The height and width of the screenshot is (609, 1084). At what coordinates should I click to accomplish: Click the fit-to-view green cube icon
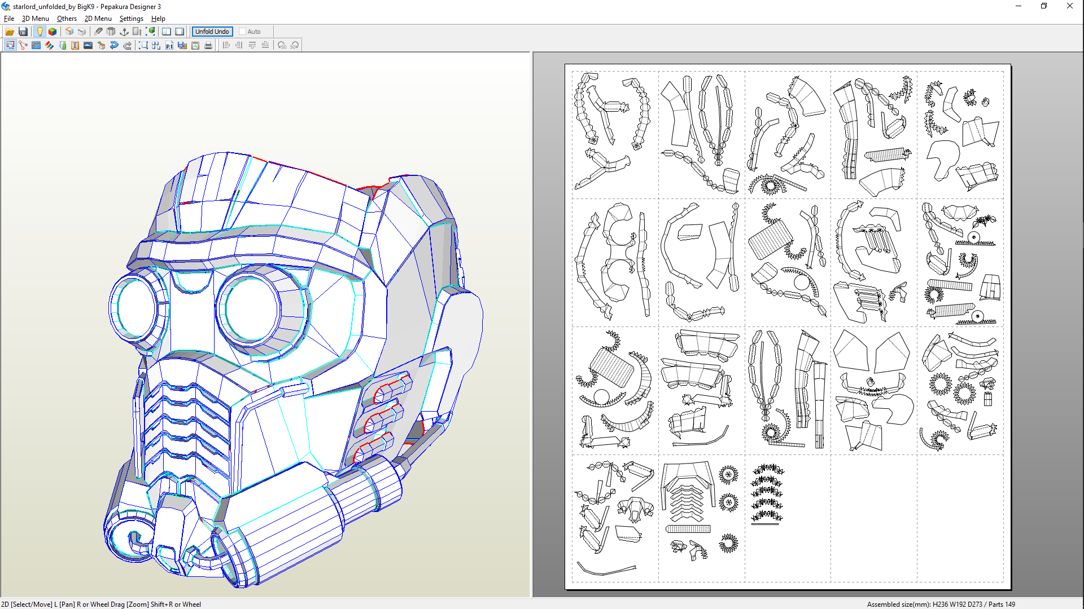coord(150,32)
